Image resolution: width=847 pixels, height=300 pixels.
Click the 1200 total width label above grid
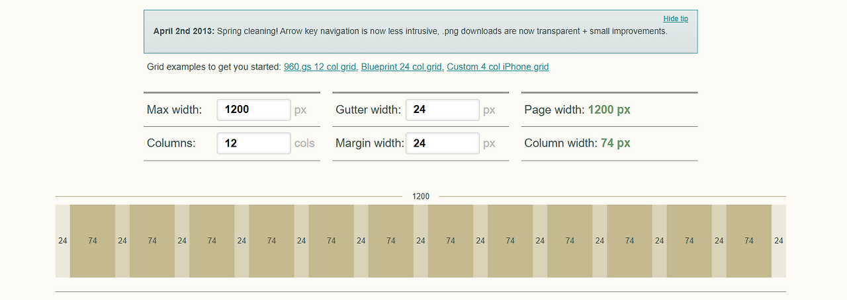pos(421,196)
